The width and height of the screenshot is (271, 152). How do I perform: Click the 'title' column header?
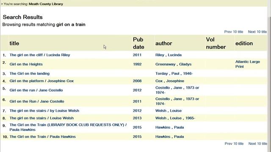[14, 43]
